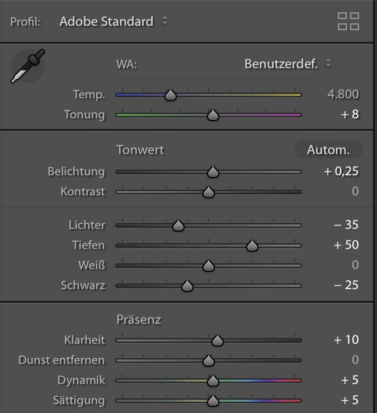377x413 pixels.
Task: Click the Belichtung value field +0,25
Action: pos(341,171)
